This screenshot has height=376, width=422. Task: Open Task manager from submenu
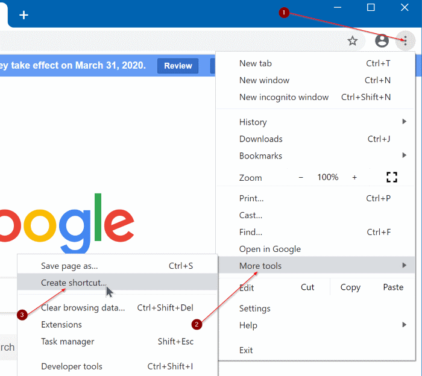click(118, 341)
